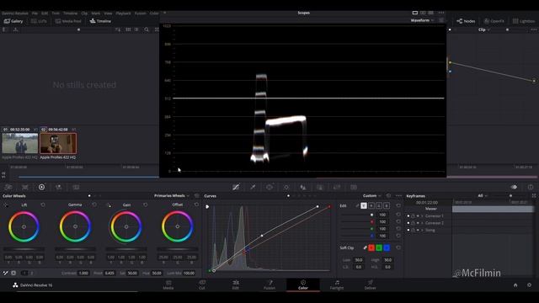Click the Gain master wheel slider
This screenshot has width=539, height=303.
coord(126,249)
